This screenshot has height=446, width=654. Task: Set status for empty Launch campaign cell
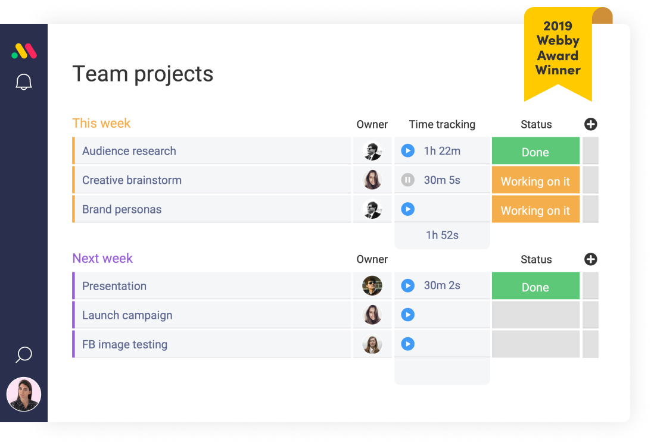pyautogui.click(x=535, y=315)
